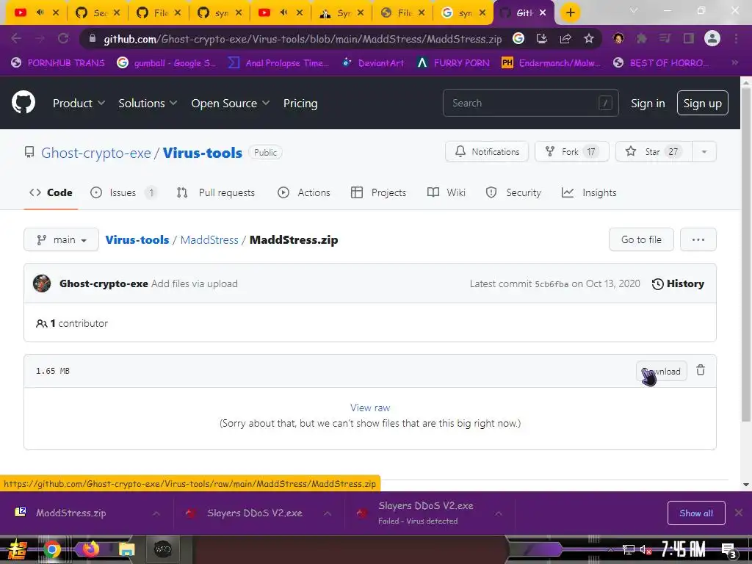
Task: Toggle the browser side panel icon
Action: coord(688,38)
